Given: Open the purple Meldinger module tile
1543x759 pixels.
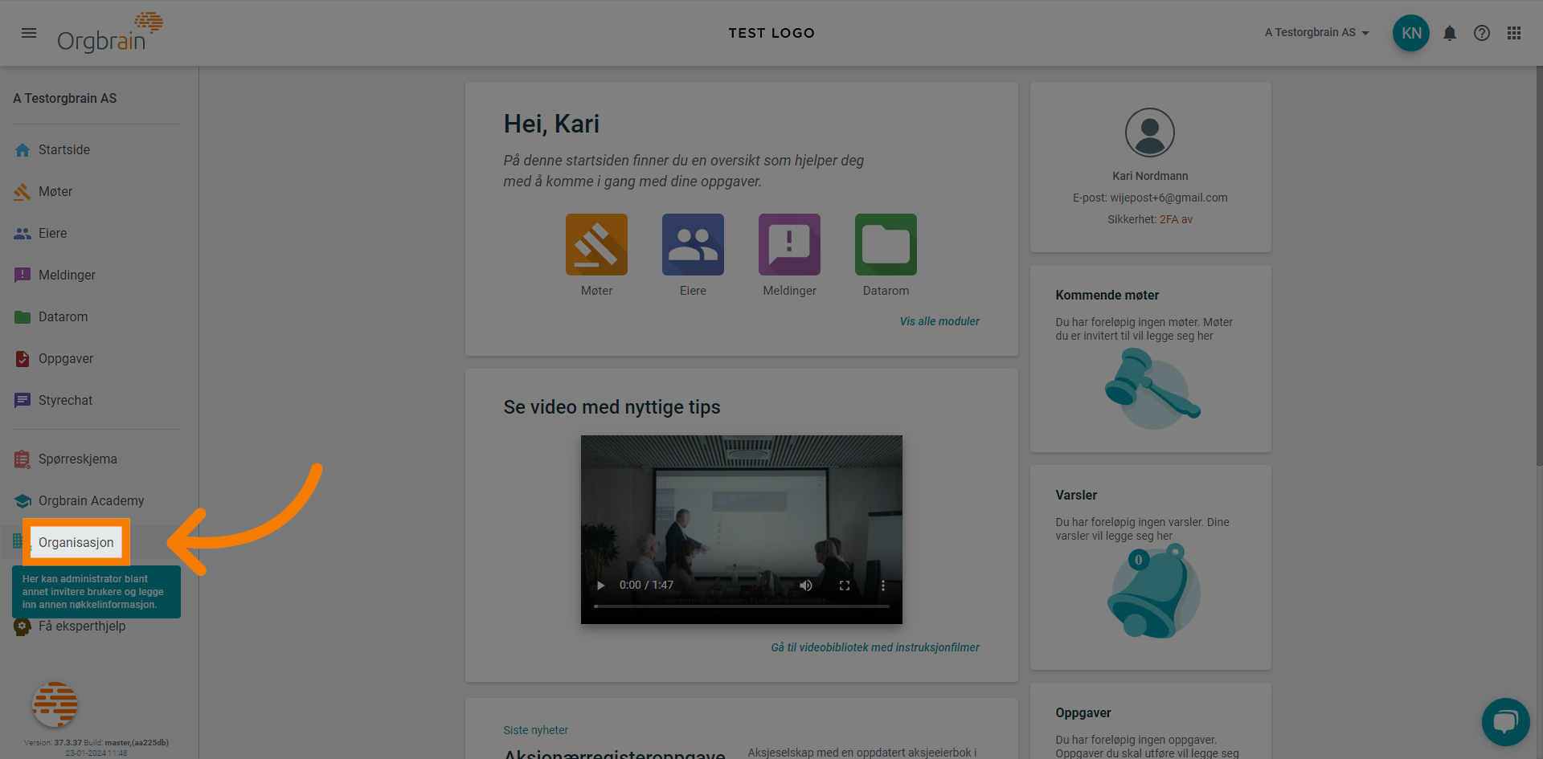Looking at the screenshot, I should (789, 244).
